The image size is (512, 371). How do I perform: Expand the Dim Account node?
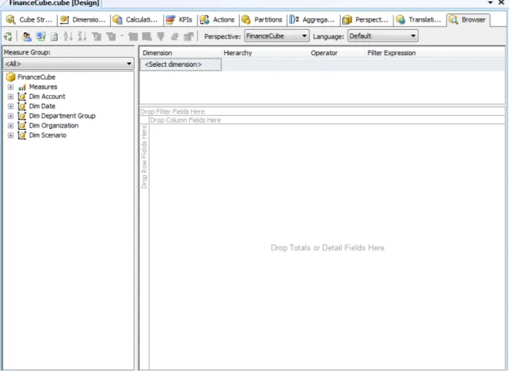pos(11,97)
